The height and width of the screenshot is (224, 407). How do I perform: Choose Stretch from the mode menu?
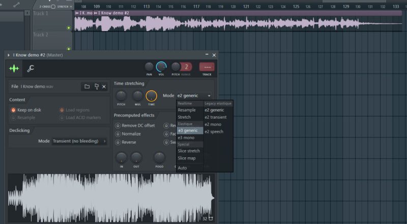tap(190, 117)
